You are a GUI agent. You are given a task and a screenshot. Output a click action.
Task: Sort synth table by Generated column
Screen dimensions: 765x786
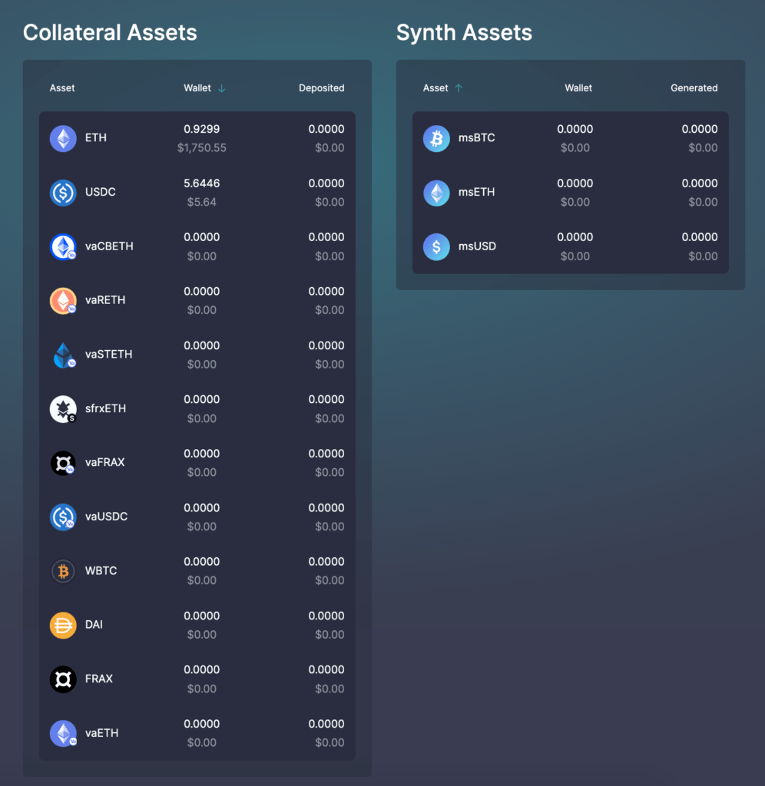point(694,88)
